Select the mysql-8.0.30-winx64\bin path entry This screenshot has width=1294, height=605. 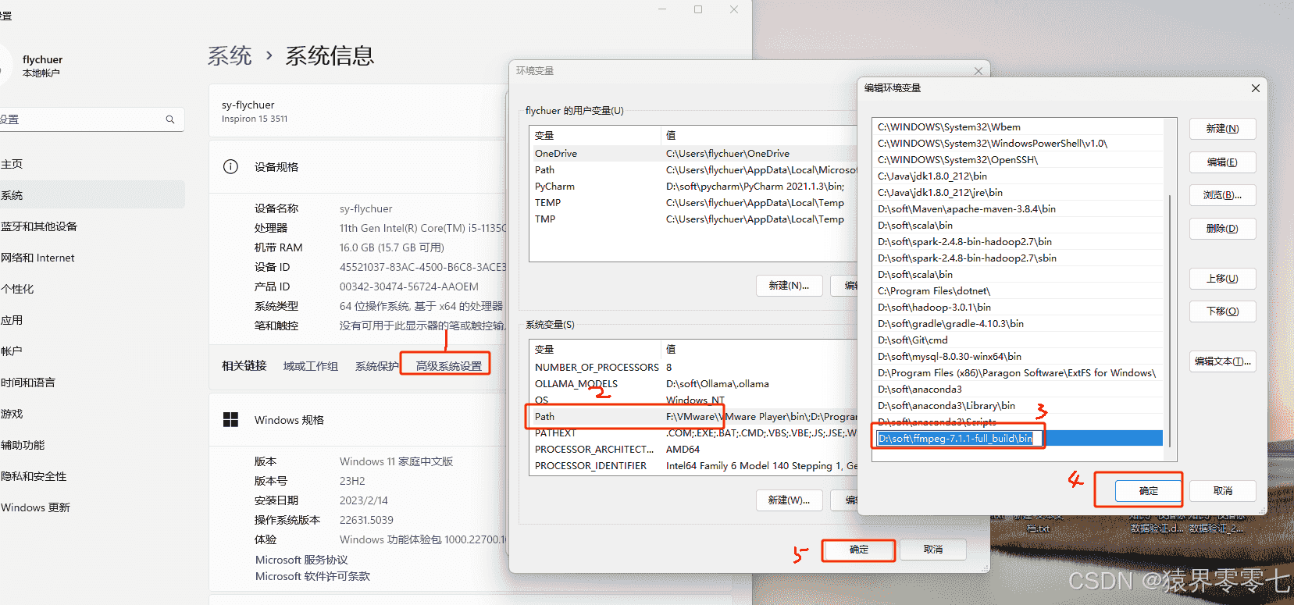point(1019,357)
